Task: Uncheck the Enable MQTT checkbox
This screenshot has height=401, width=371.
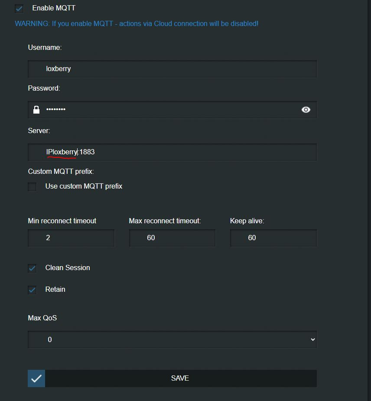Action: (19, 8)
